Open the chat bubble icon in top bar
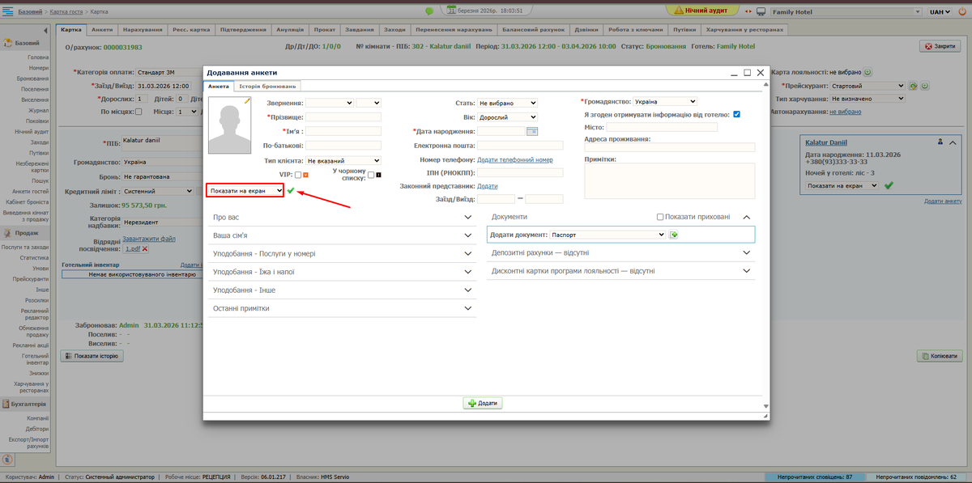This screenshot has height=483, width=972. point(429,11)
